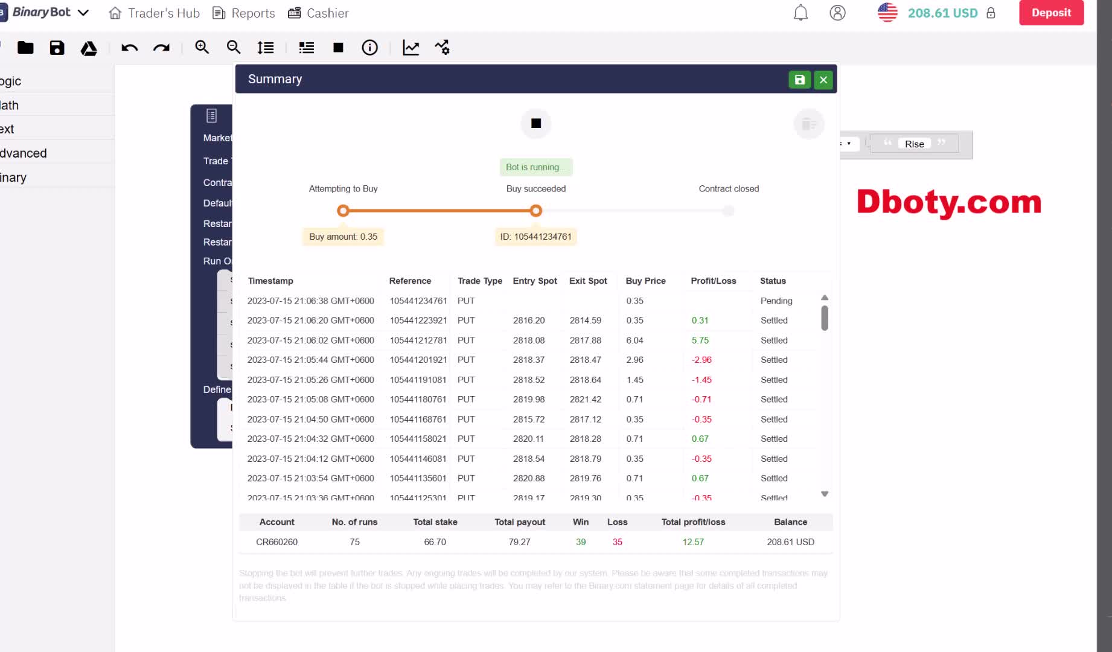Undo the last action
Image resolution: width=1112 pixels, height=652 pixels.
click(x=130, y=48)
